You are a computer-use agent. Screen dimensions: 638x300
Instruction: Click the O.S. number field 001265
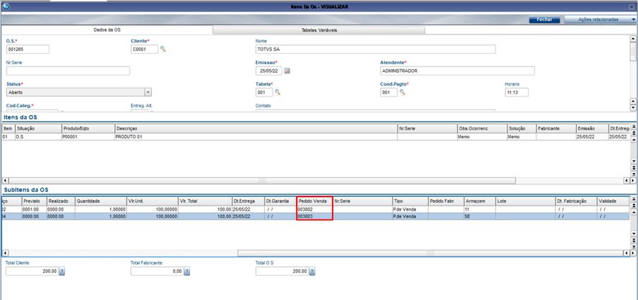click(27, 49)
